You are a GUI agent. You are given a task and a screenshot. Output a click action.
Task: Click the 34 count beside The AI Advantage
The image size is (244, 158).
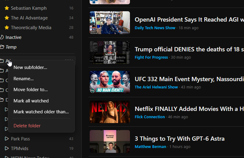pyautogui.click(x=71, y=18)
